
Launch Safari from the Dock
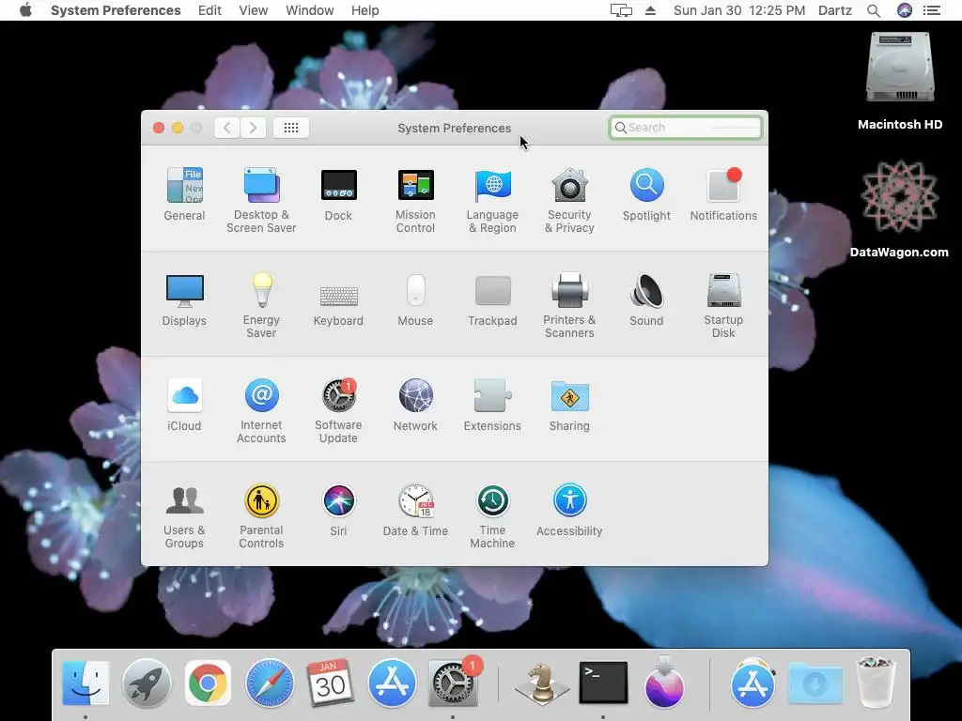click(x=270, y=683)
